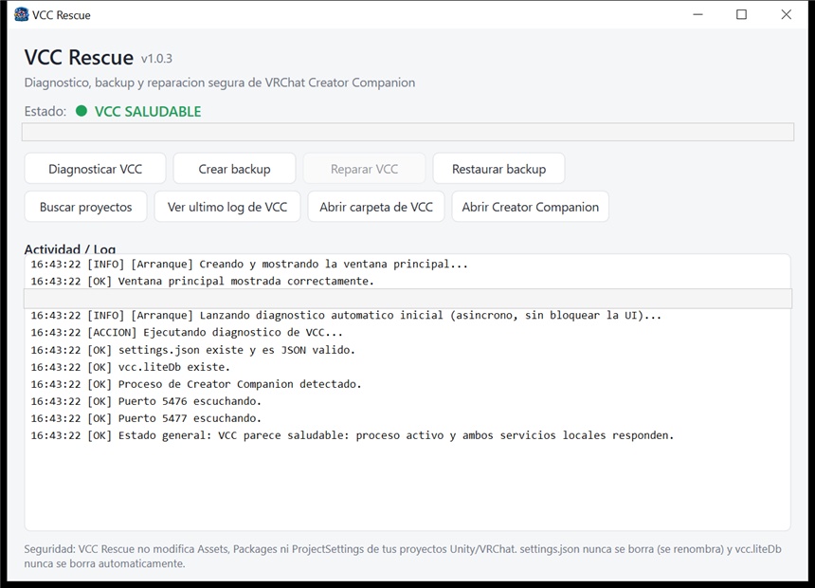
Task: Search projects with Buscar proyectos
Action: tap(85, 207)
